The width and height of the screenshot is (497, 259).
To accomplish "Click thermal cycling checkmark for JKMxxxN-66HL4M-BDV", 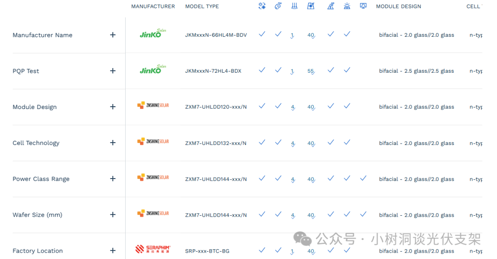I will (262, 34).
